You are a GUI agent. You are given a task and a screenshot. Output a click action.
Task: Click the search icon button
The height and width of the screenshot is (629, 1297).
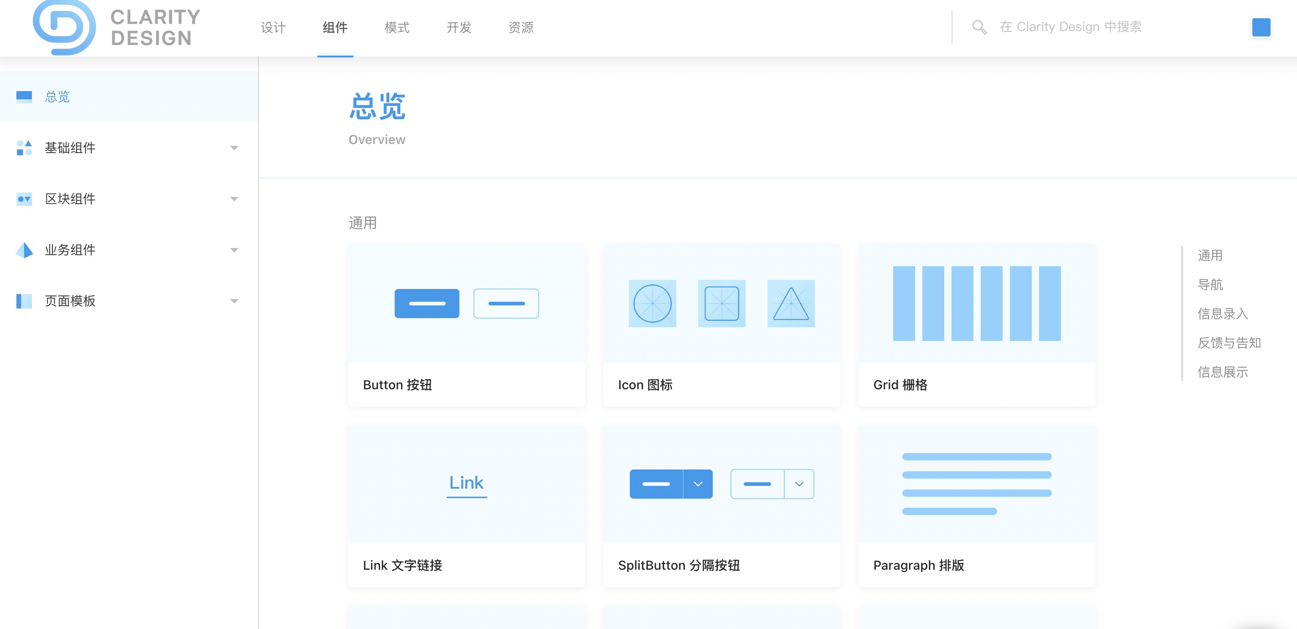(979, 28)
